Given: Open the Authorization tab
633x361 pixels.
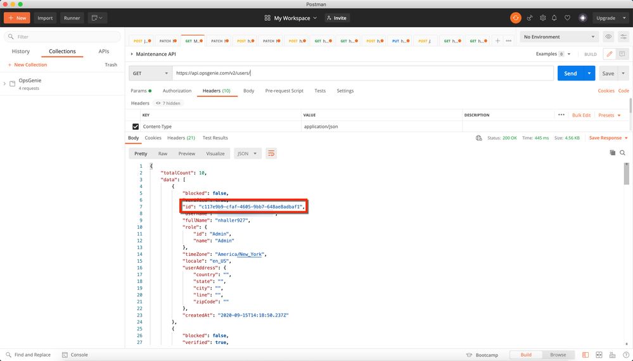Looking at the screenshot, I should (x=177, y=91).
